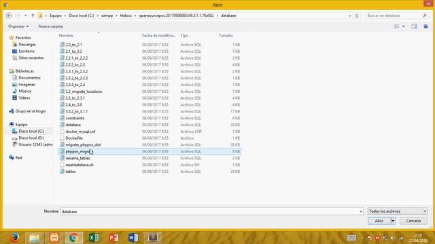Open the Abrir button split arrow

(x=393, y=221)
